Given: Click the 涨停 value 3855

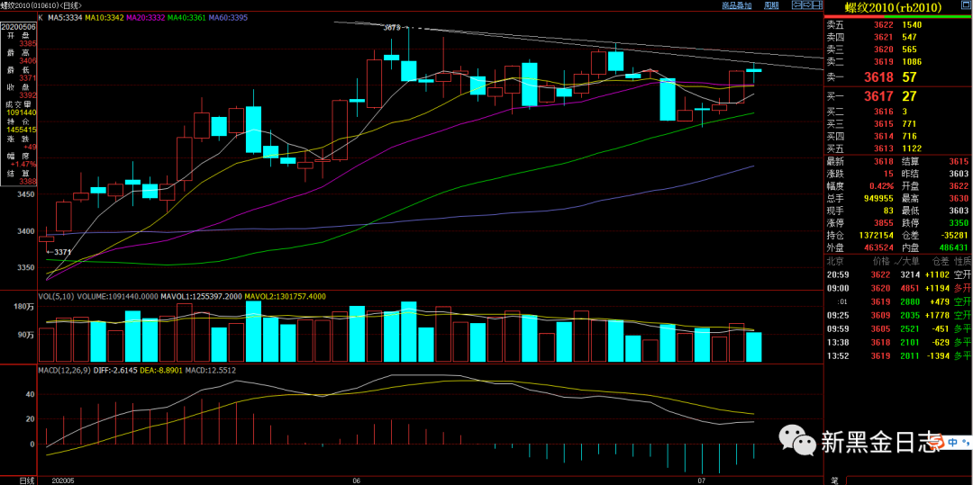Looking at the screenshot, I should pyautogui.click(x=884, y=223).
